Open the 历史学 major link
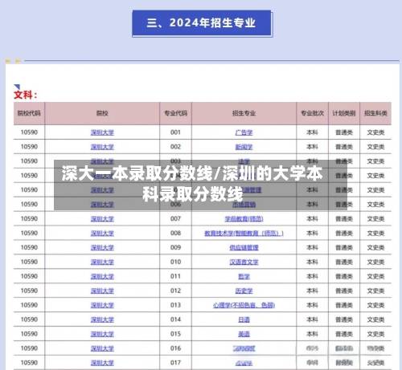This screenshot has width=402, height=370. click(x=244, y=291)
